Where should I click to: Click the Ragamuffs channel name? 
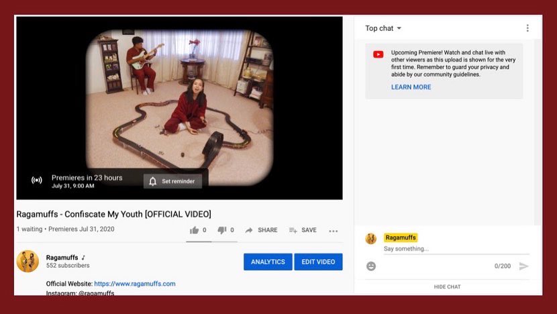click(x=62, y=258)
